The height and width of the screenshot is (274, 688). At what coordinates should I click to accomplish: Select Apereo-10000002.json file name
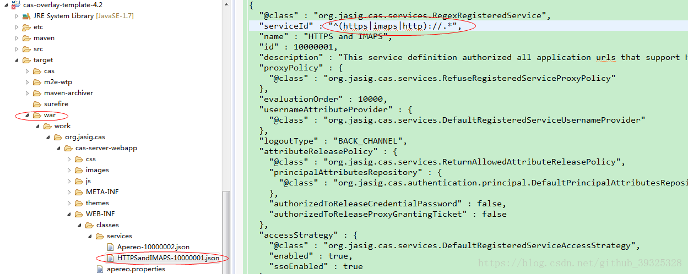pyautogui.click(x=153, y=247)
